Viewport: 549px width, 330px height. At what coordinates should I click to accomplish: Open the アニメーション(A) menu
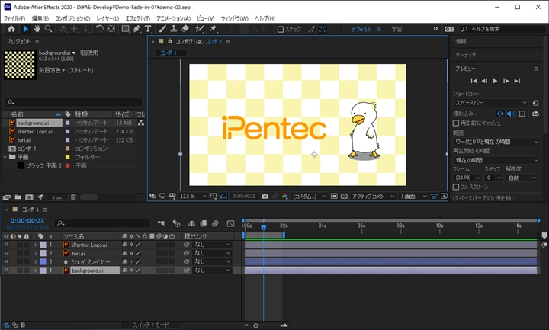pyautogui.click(x=175, y=18)
